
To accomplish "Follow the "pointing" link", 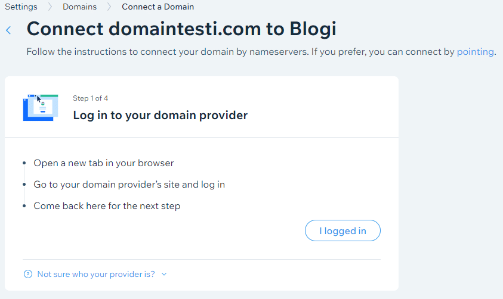I will point(475,52).
